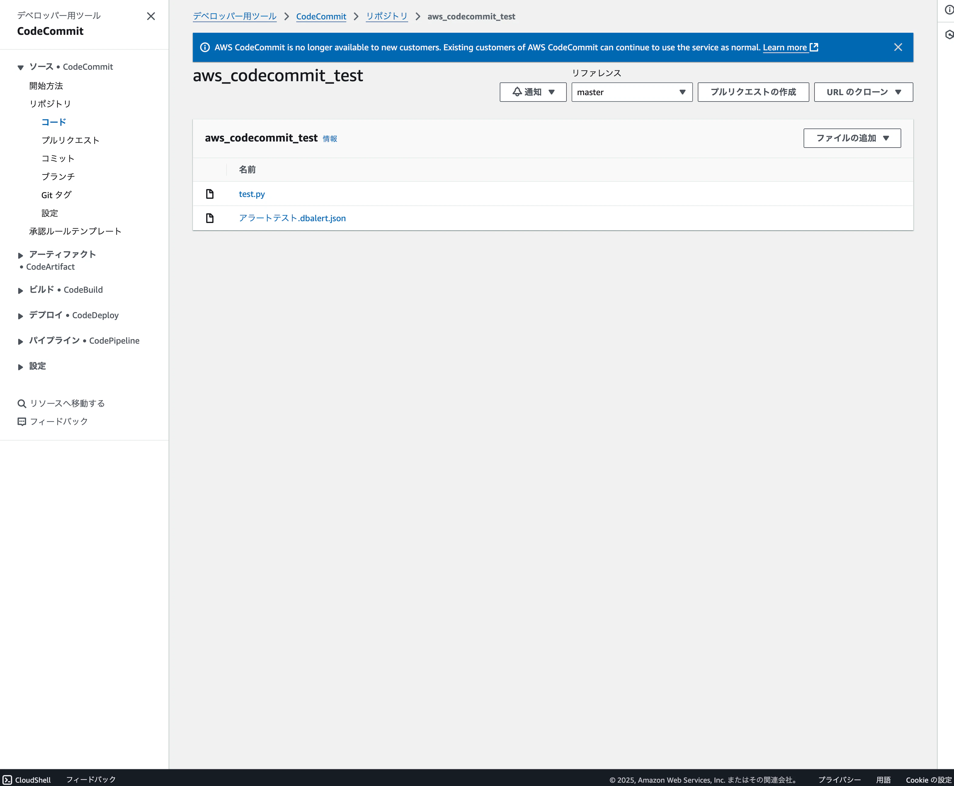Click the file icon next to test.py
Screen dimensions: 954x786
click(x=210, y=194)
